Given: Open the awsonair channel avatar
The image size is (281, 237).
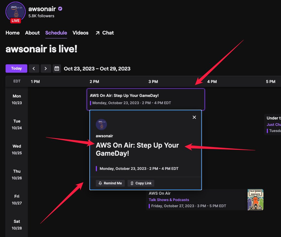Looking at the screenshot, I should pos(15,12).
